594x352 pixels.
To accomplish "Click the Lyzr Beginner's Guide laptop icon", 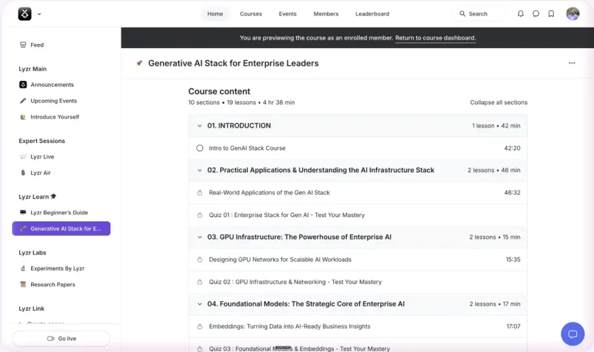I will click(x=23, y=212).
